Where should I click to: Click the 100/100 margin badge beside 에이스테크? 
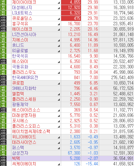click(x=3, y=29)
